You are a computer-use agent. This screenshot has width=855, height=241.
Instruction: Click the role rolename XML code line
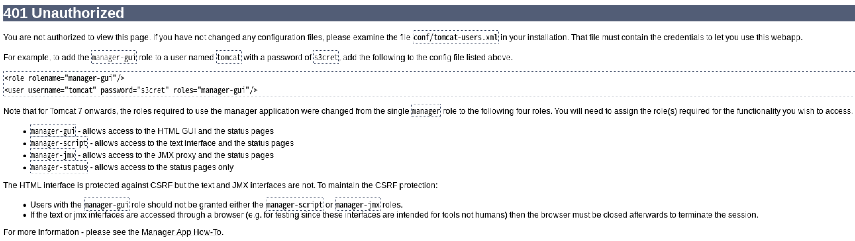[64, 78]
